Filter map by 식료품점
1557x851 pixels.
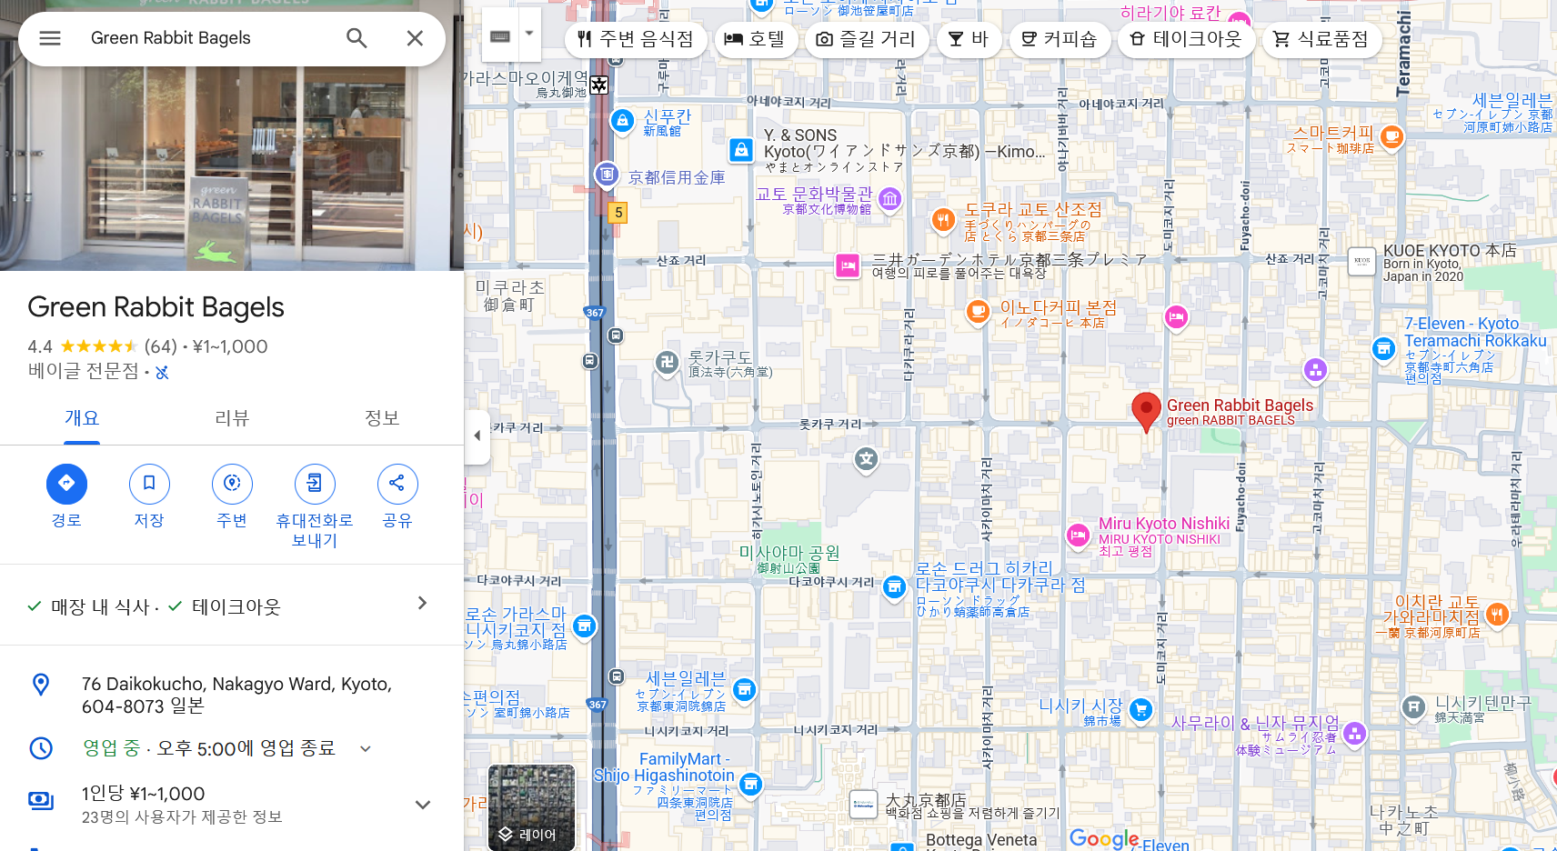click(x=1321, y=39)
